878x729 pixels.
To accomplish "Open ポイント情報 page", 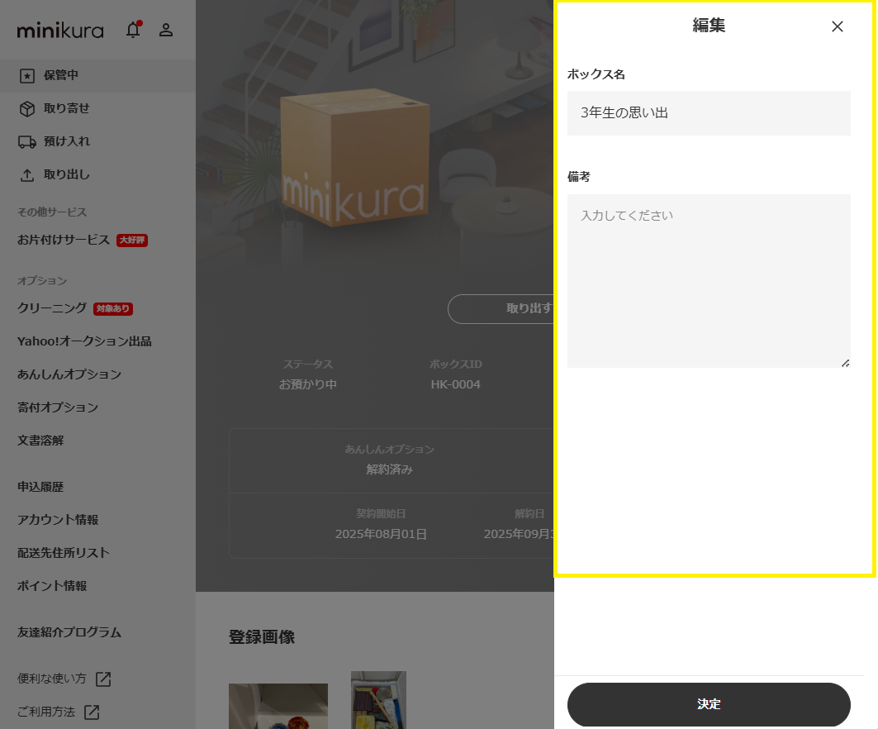I will [52, 586].
